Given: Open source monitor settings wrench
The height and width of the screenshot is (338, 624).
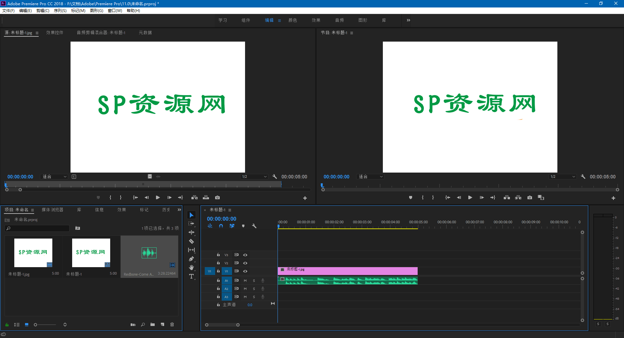Looking at the screenshot, I should coord(275,176).
